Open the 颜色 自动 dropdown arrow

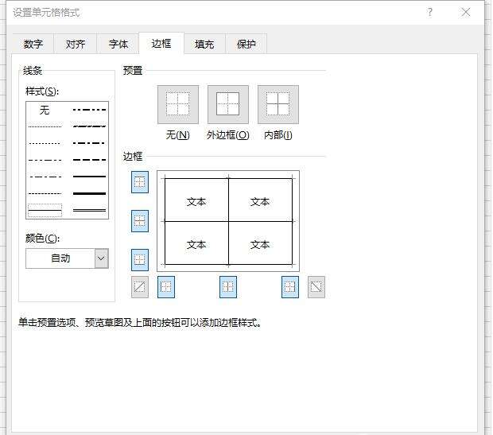pyautogui.click(x=101, y=258)
